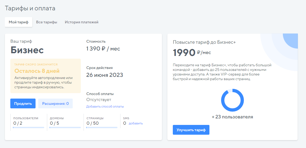Click the "+ 23 пользователя" label

pos(232,117)
